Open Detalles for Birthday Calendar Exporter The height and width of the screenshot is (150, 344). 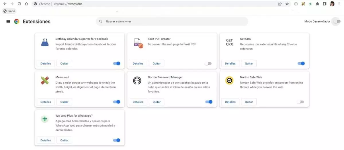pos(46,63)
